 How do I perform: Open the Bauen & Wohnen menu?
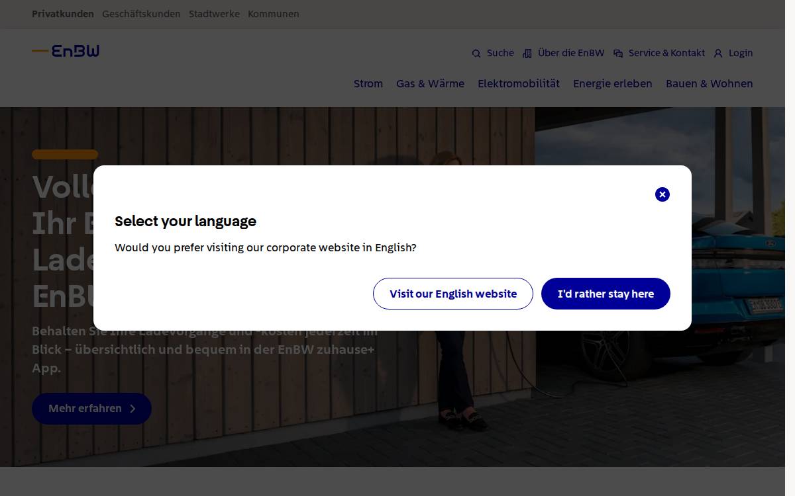click(710, 83)
